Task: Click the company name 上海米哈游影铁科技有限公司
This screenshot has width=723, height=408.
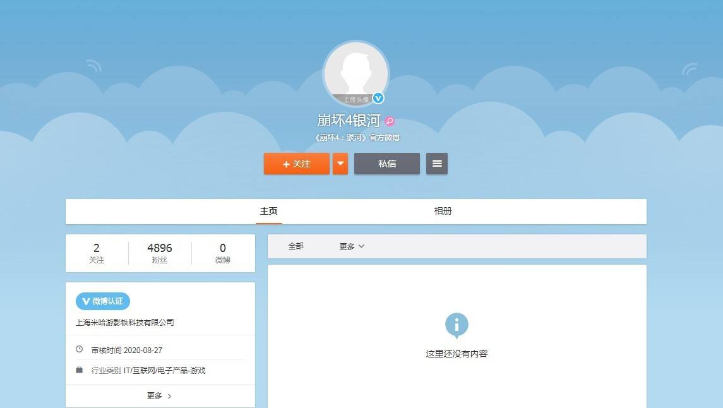Action: tap(125, 323)
